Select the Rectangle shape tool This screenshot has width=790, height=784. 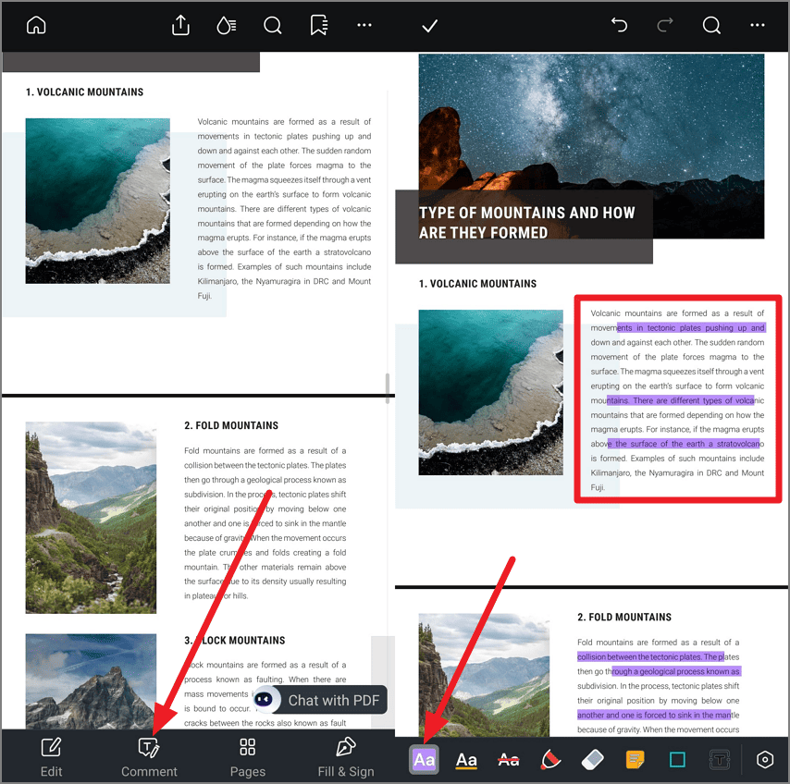(x=677, y=759)
